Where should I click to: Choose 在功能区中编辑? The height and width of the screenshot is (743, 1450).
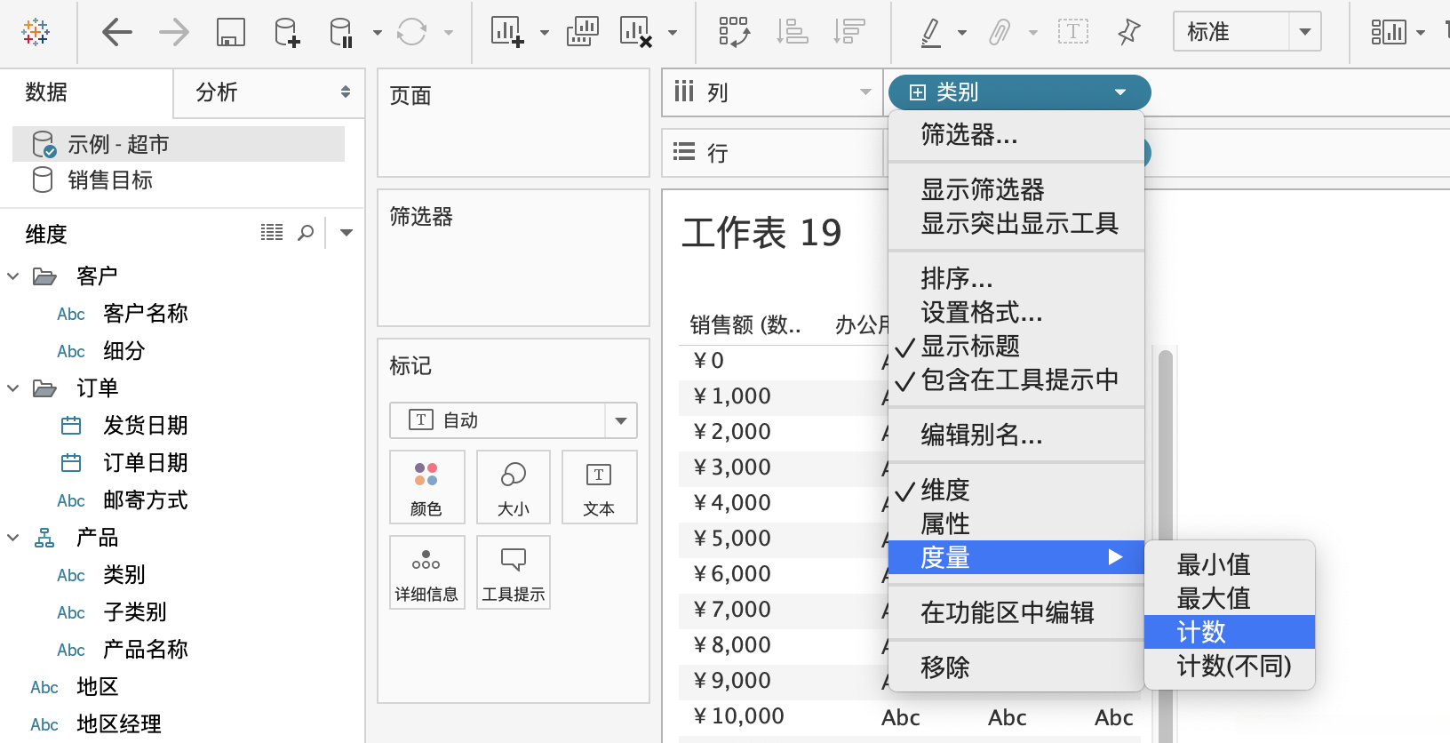1016,612
